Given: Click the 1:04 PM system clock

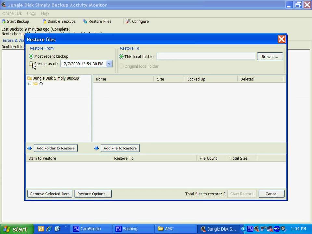Looking at the screenshot, I should tap(298, 229).
